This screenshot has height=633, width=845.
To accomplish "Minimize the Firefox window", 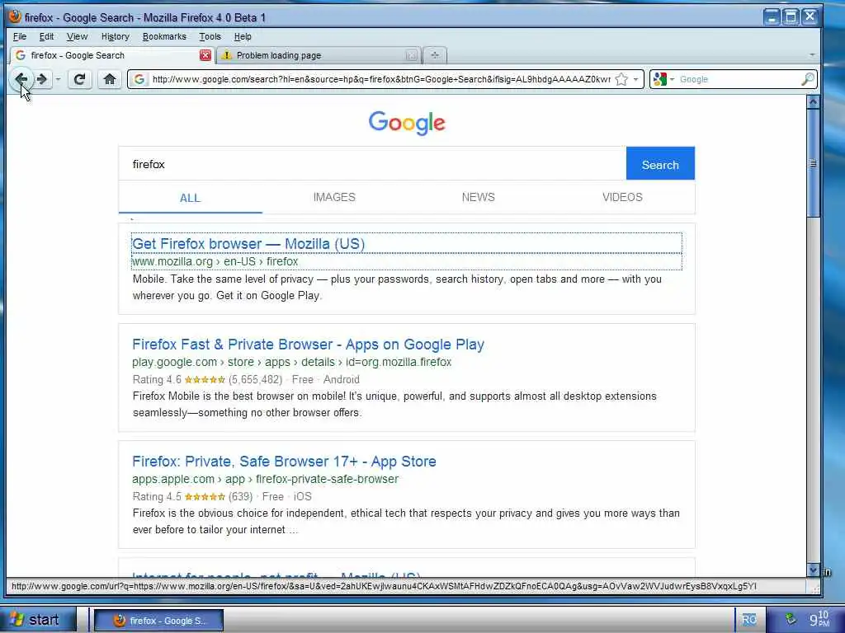I will tap(772, 17).
